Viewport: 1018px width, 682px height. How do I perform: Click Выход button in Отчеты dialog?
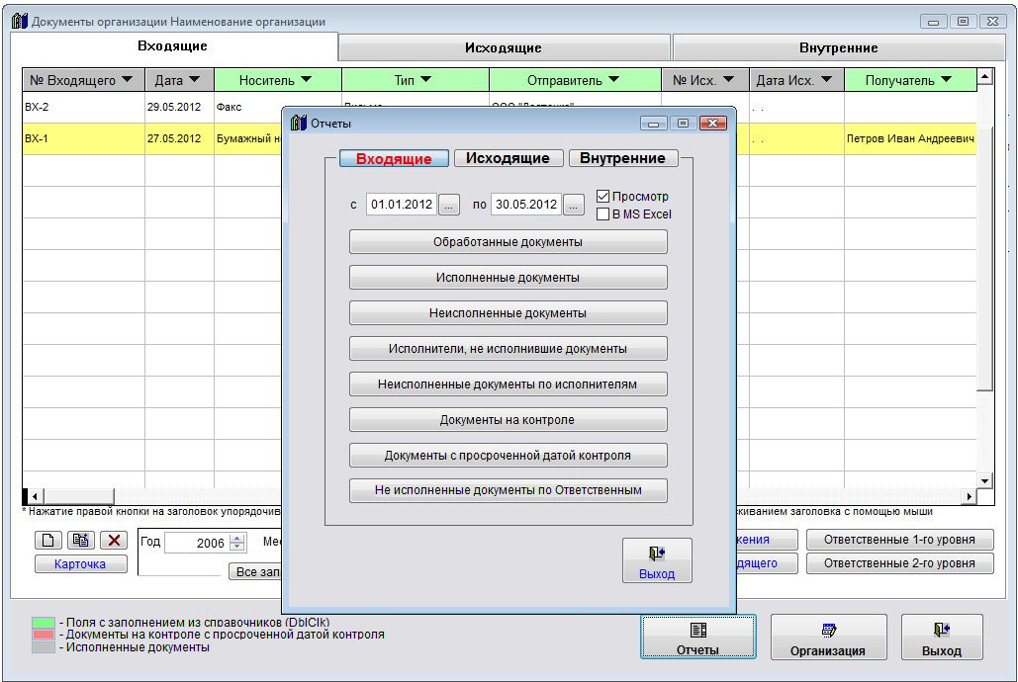[657, 560]
